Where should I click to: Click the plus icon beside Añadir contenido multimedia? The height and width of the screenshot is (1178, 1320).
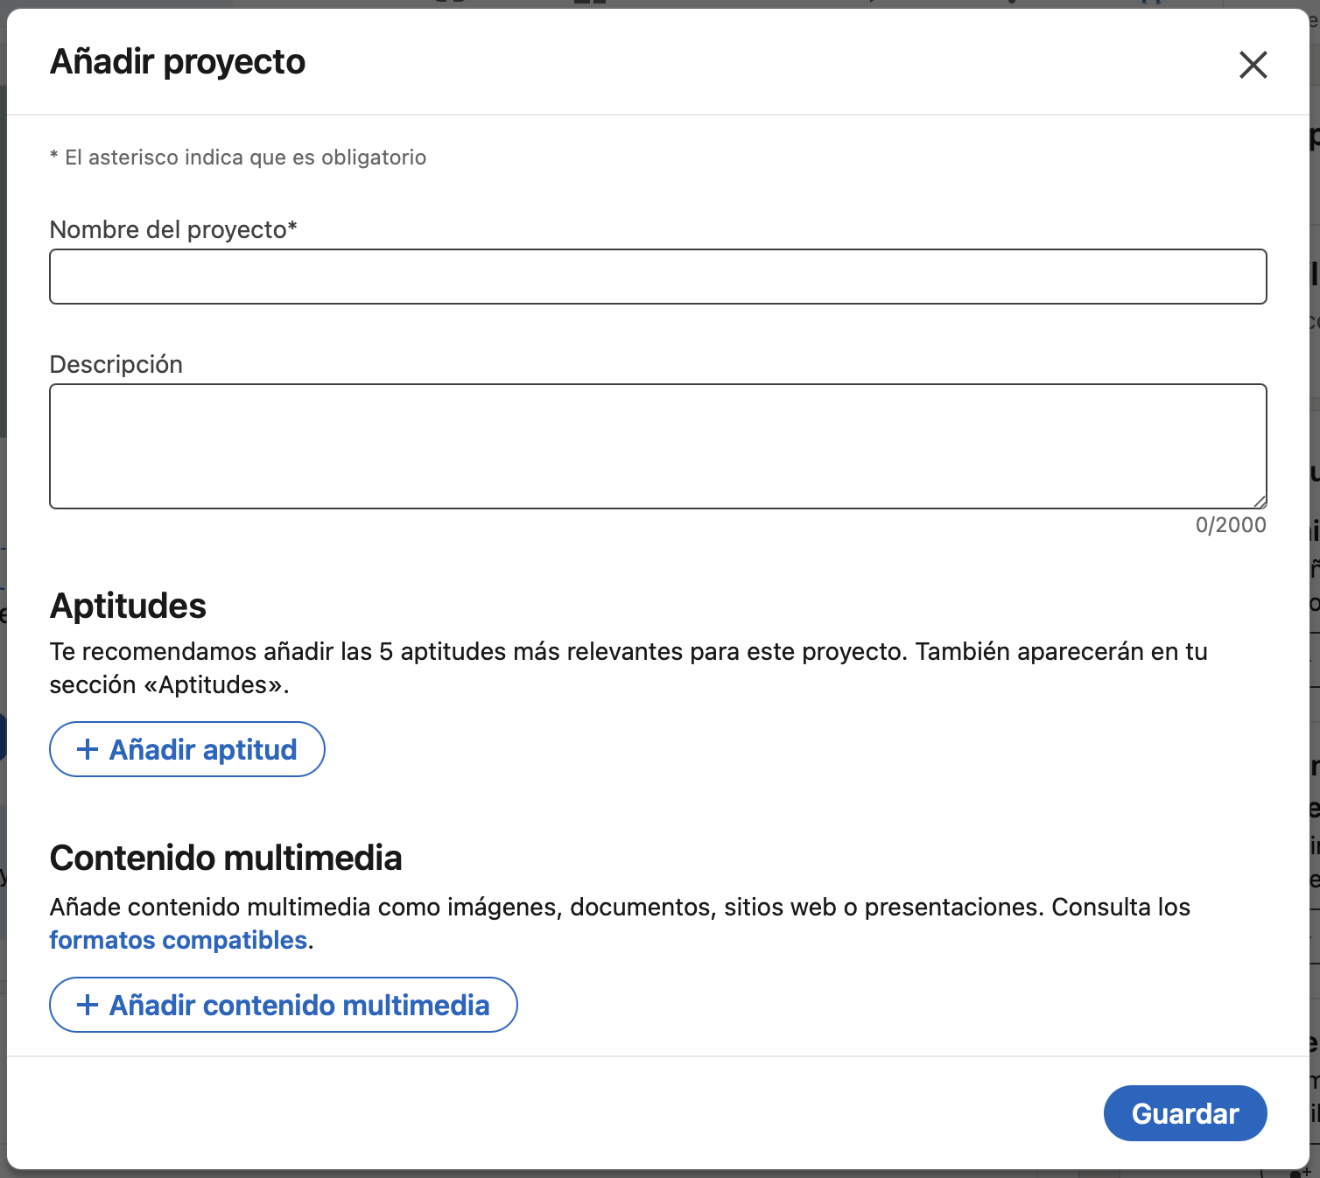click(x=88, y=1005)
